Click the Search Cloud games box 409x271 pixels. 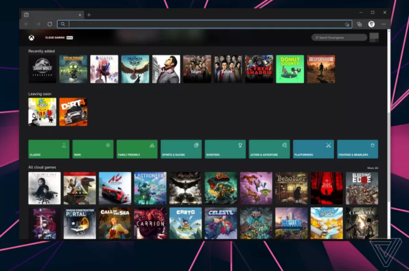click(339, 38)
